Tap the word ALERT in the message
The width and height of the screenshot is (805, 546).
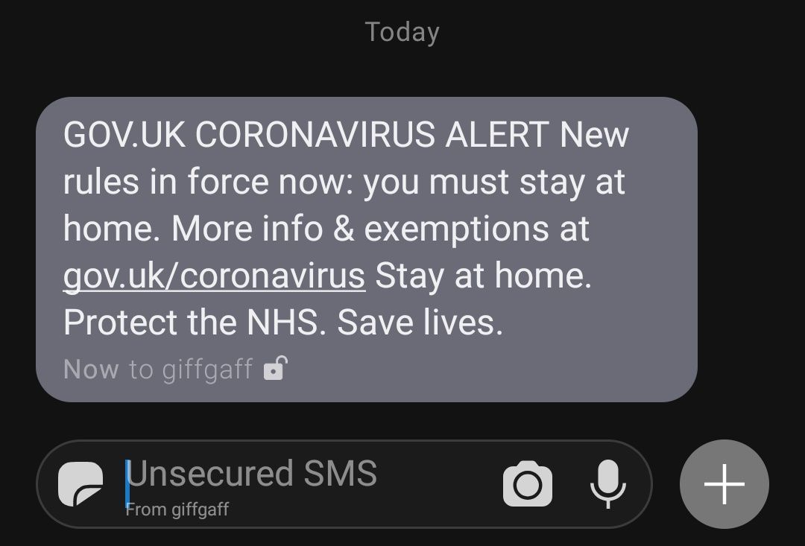click(x=497, y=135)
